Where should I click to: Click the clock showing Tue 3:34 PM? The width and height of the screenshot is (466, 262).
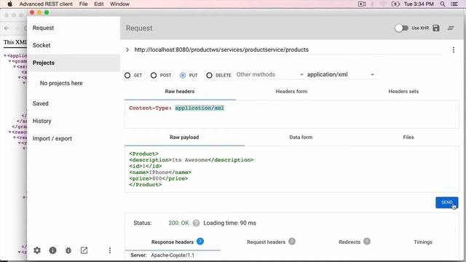click(x=419, y=4)
